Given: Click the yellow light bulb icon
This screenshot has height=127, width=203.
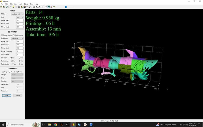Looking at the screenshot, I should (x=13, y=7).
